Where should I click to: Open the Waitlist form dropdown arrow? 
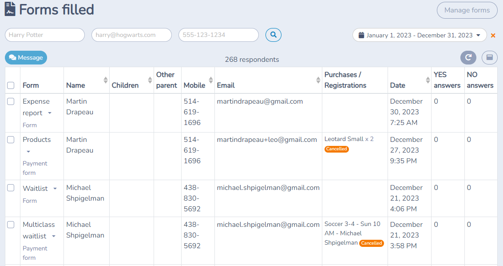[55, 189]
